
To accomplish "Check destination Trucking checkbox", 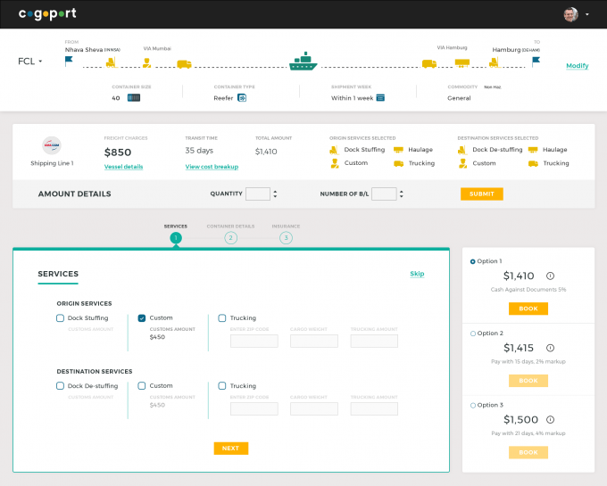I will pos(222,386).
